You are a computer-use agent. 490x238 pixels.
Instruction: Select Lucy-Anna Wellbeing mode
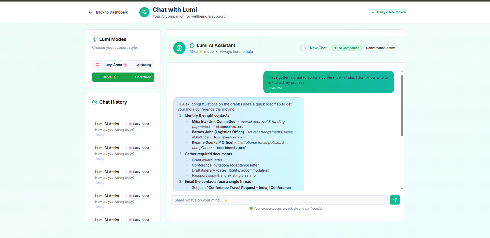(123, 65)
